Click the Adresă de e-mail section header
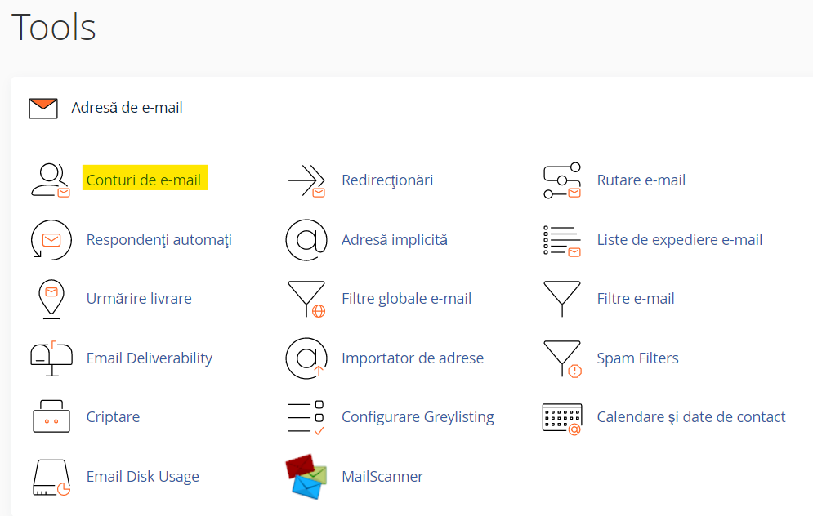This screenshot has width=813, height=516. click(x=127, y=108)
